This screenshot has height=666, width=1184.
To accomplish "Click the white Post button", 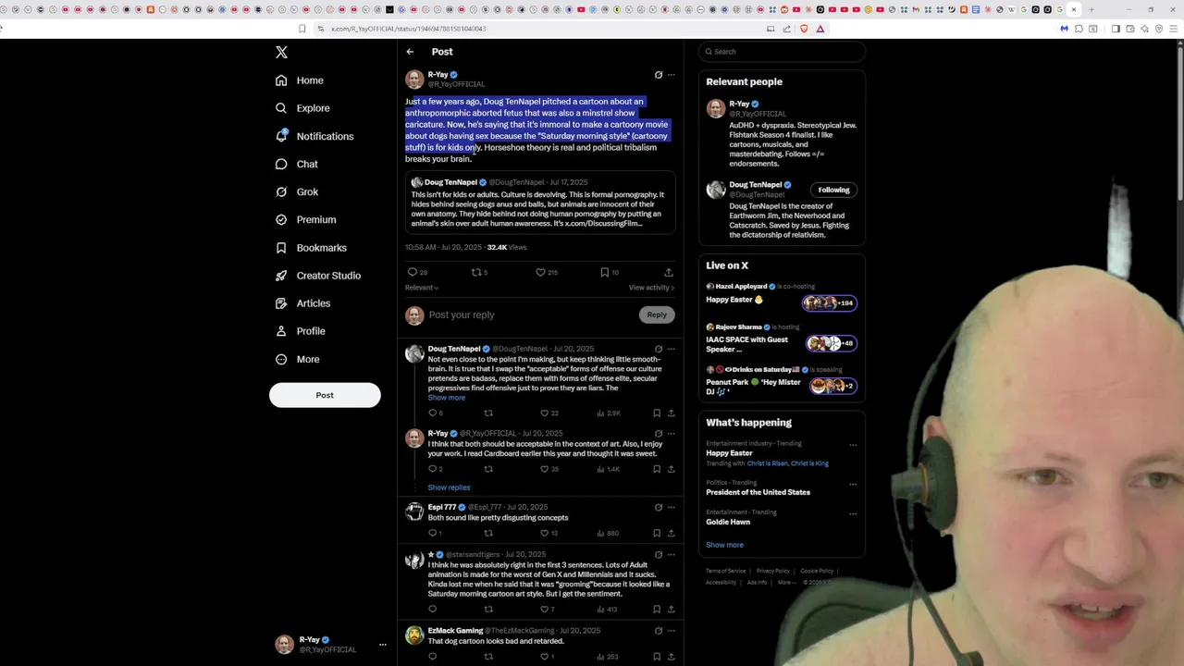I will tap(325, 395).
